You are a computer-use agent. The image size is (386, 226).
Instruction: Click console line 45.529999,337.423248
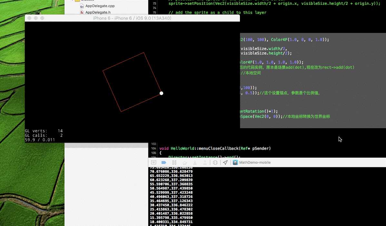click(171, 192)
